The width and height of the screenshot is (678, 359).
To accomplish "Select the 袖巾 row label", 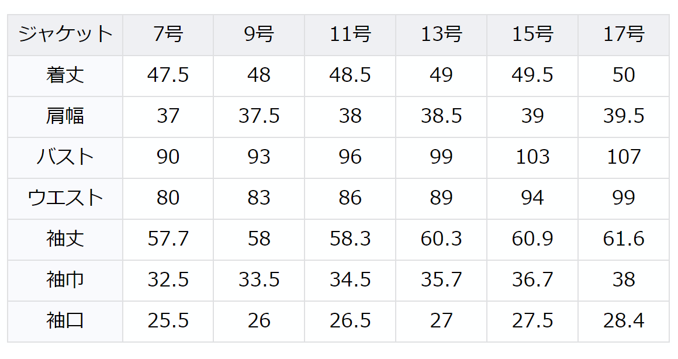I will [x=65, y=280].
